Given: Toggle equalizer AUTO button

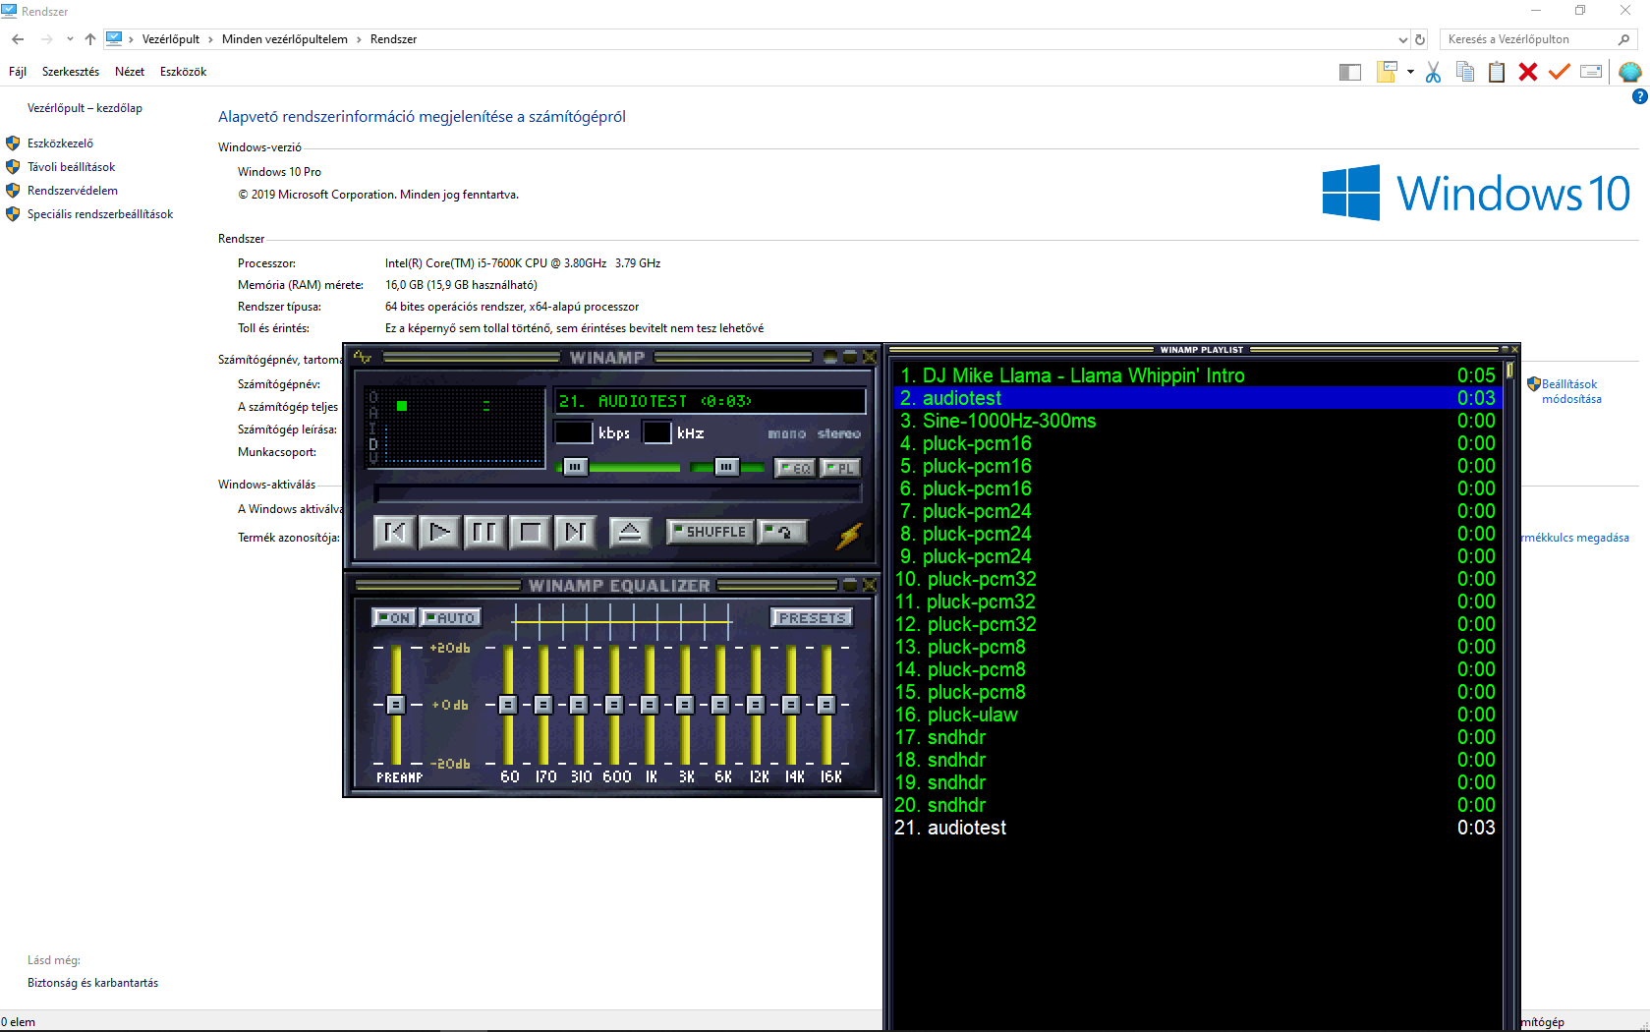Looking at the screenshot, I should [x=450, y=617].
